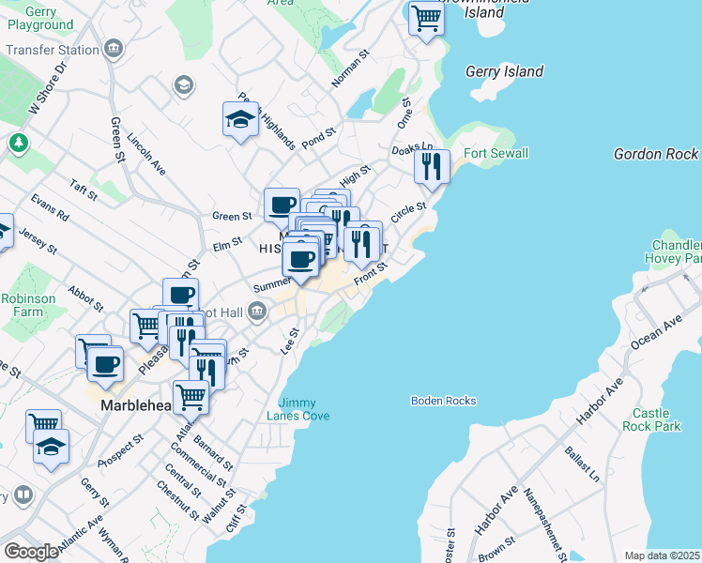
Task: Click the gray school icon near Lincoln Ave
Action: point(184,86)
